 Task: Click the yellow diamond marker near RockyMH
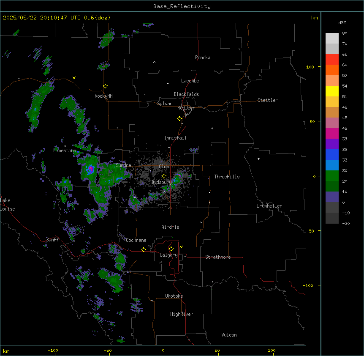click(105, 86)
